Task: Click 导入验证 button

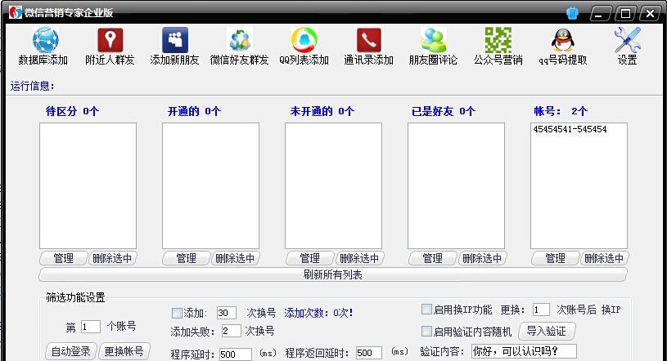Action: tap(547, 332)
